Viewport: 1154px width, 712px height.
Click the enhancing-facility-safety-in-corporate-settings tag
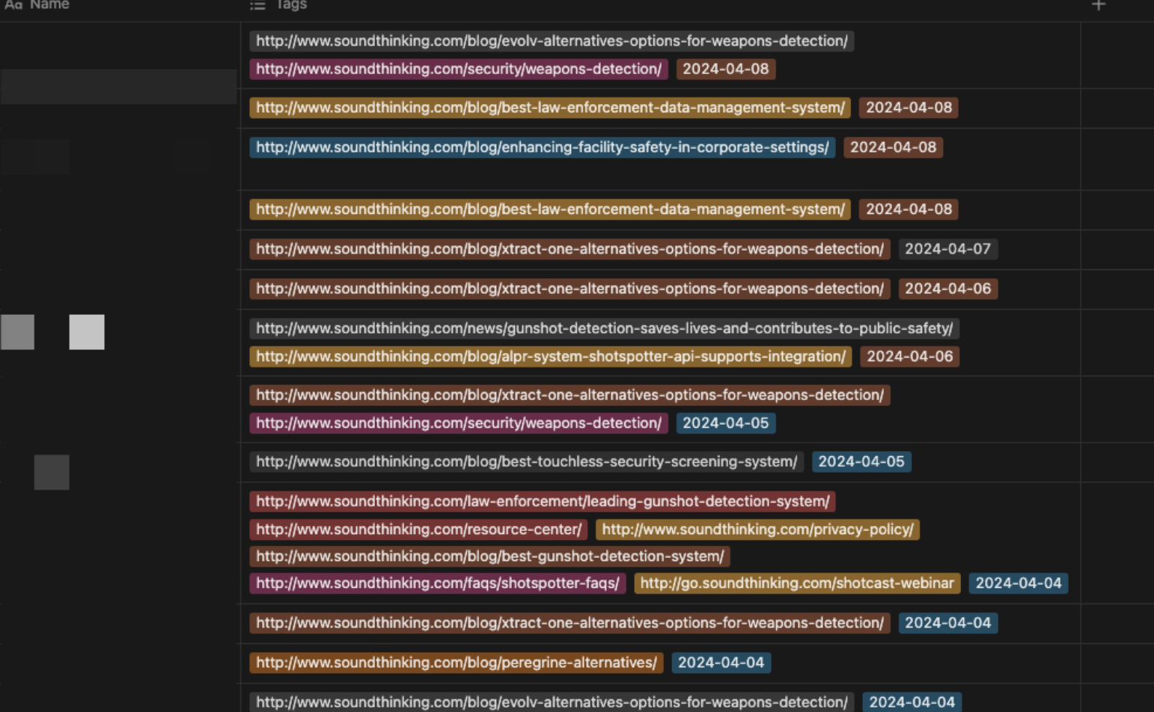pos(543,147)
